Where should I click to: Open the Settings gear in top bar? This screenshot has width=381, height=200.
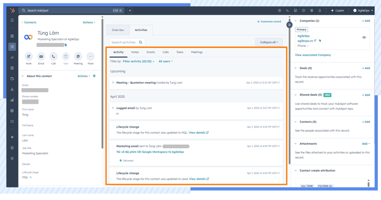pyautogui.click(x=311, y=11)
